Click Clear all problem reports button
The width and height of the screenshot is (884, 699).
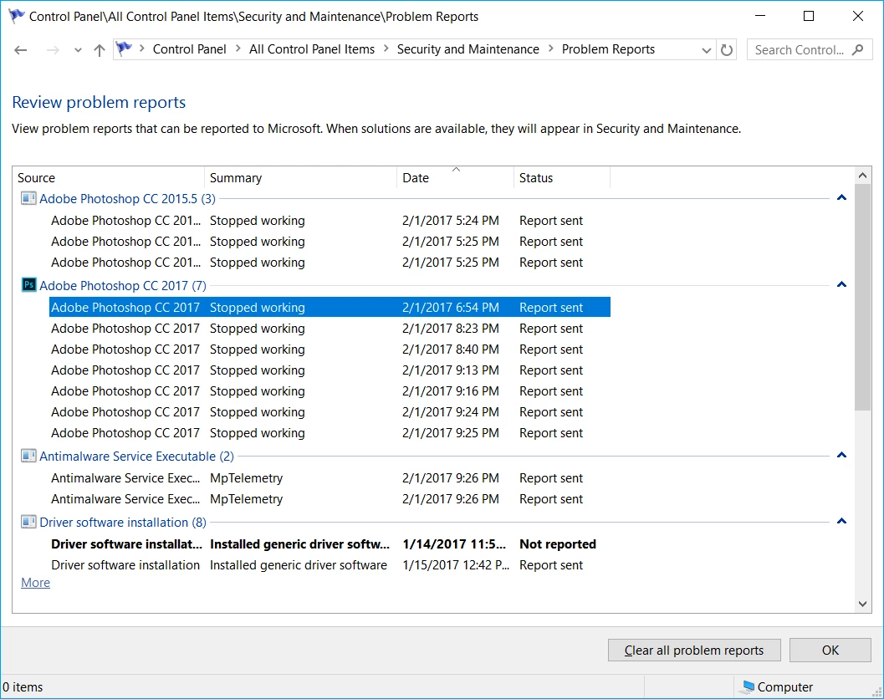click(x=694, y=650)
